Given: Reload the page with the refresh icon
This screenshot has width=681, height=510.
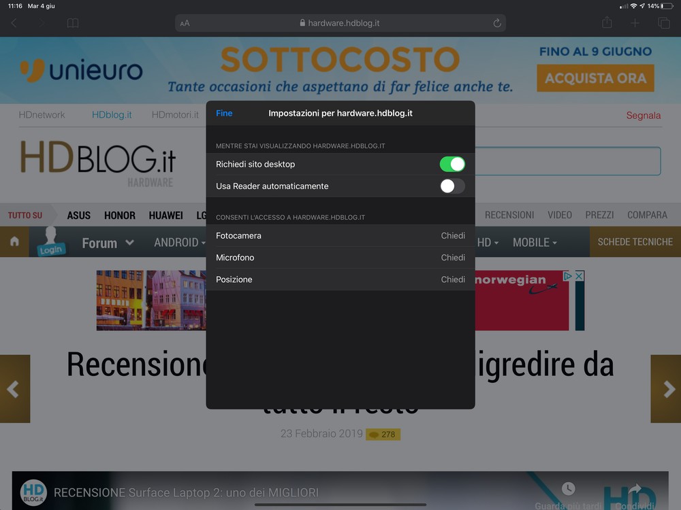Looking at the screenshot, I should pos(497,23).
